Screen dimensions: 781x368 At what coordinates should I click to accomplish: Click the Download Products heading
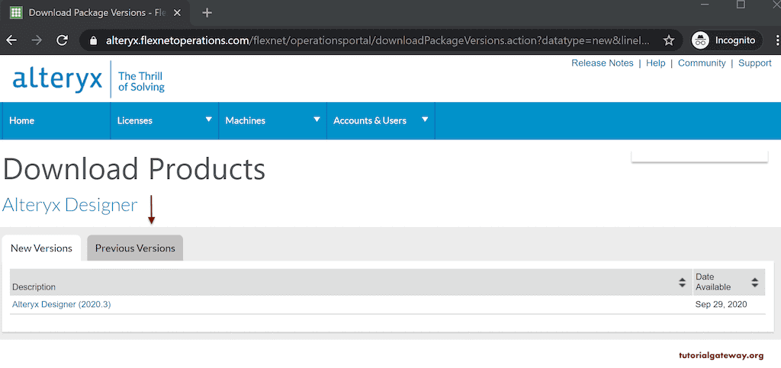click(134, 169)
